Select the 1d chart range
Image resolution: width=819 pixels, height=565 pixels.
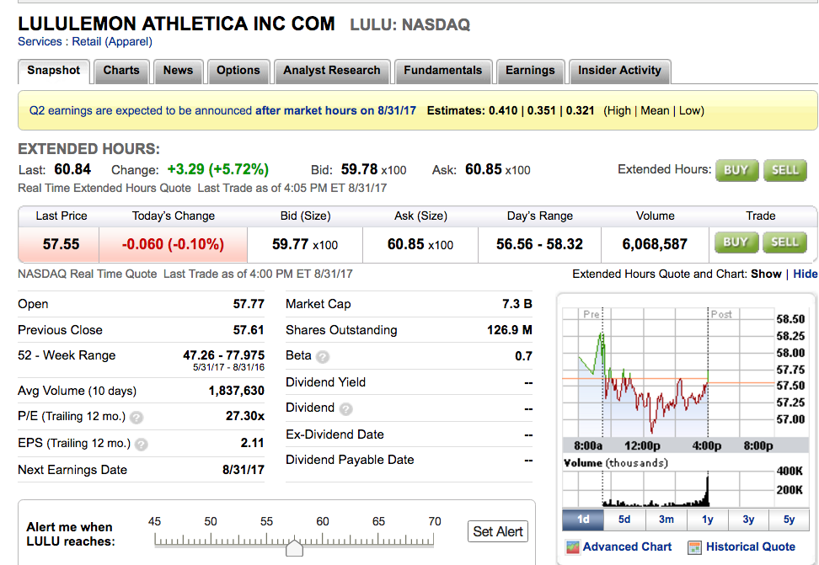[583, 520]
